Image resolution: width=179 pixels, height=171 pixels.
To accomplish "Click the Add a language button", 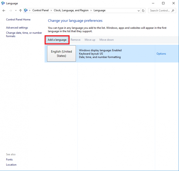I will coord(57,40).
